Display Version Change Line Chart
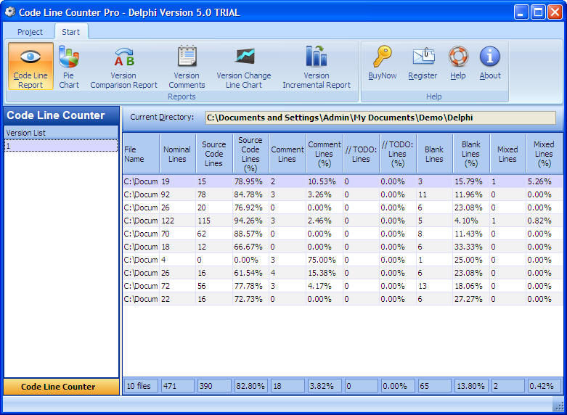 tap(243, 66)
